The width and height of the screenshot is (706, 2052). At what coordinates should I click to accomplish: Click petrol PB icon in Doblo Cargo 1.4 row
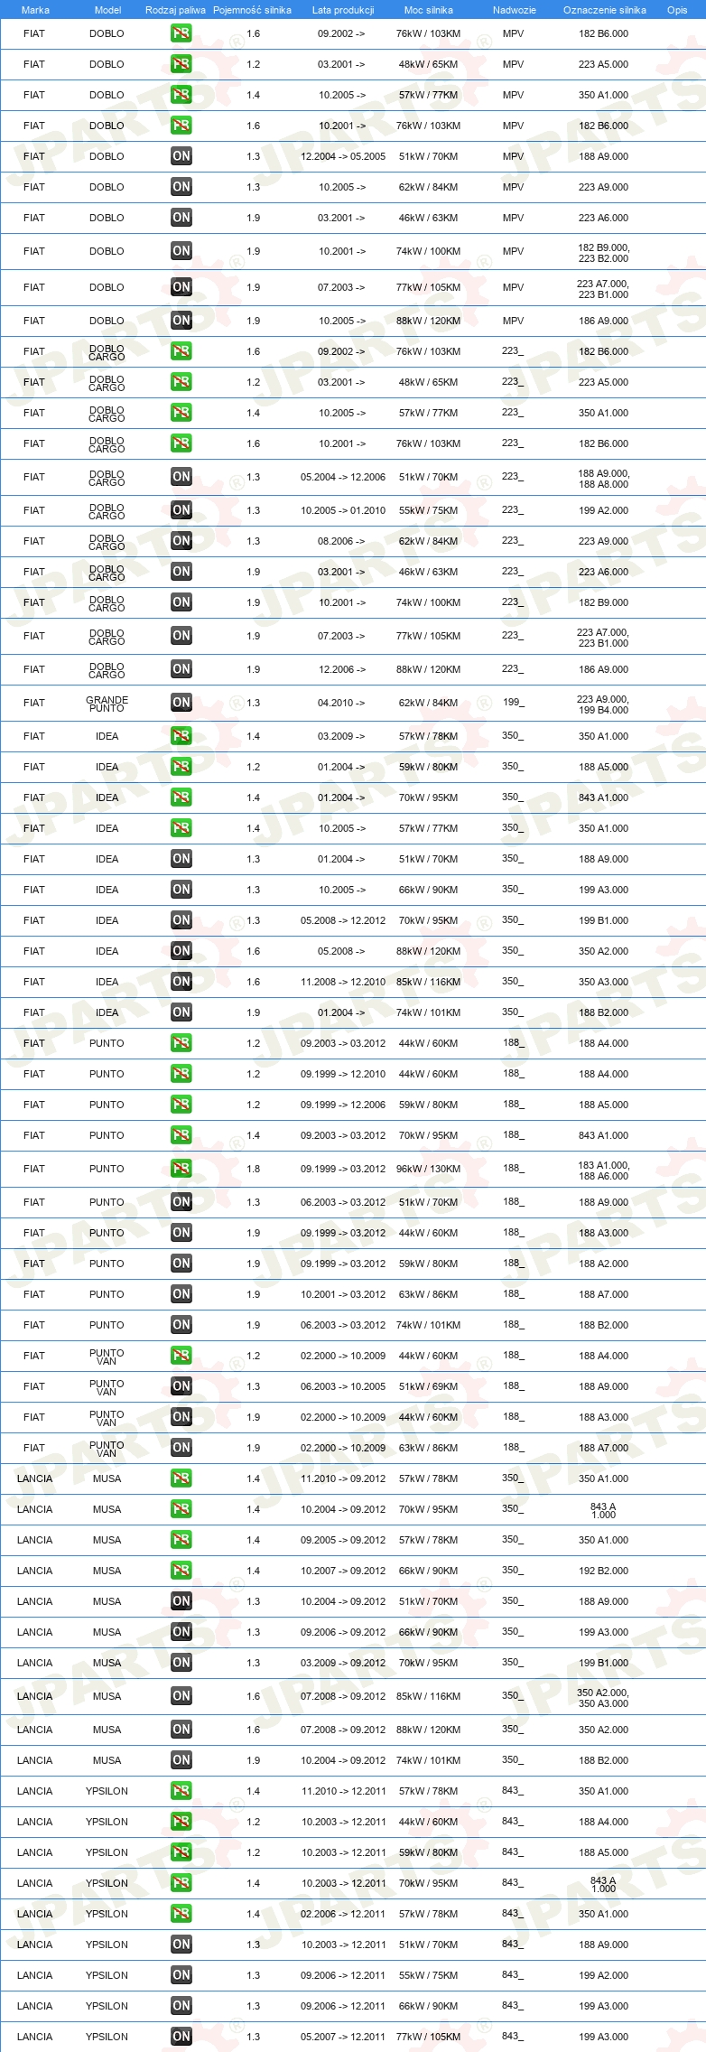[181, 413]
